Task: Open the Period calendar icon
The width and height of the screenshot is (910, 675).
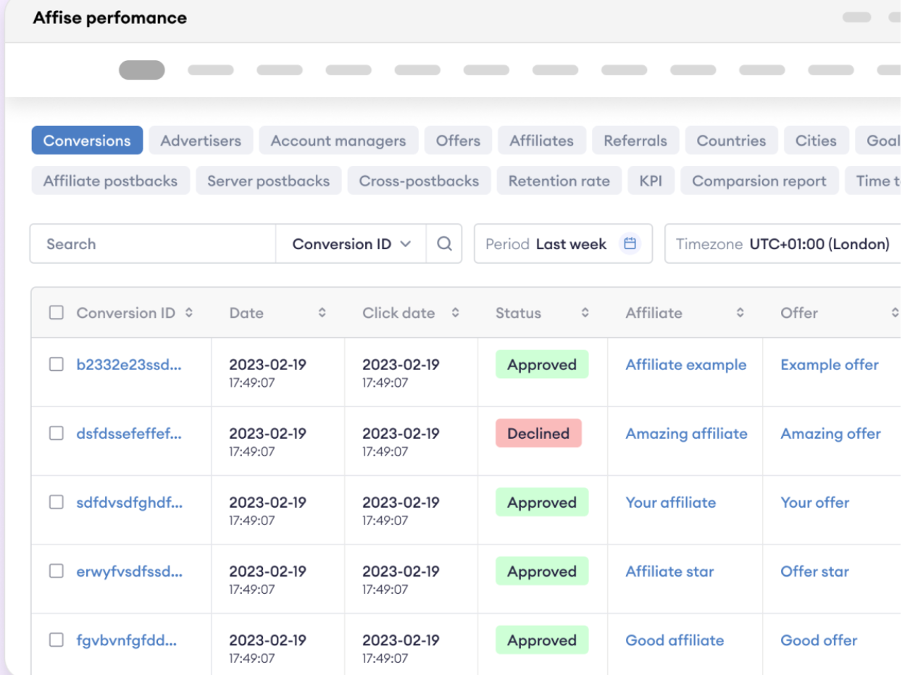Action: tap(630, 244)
